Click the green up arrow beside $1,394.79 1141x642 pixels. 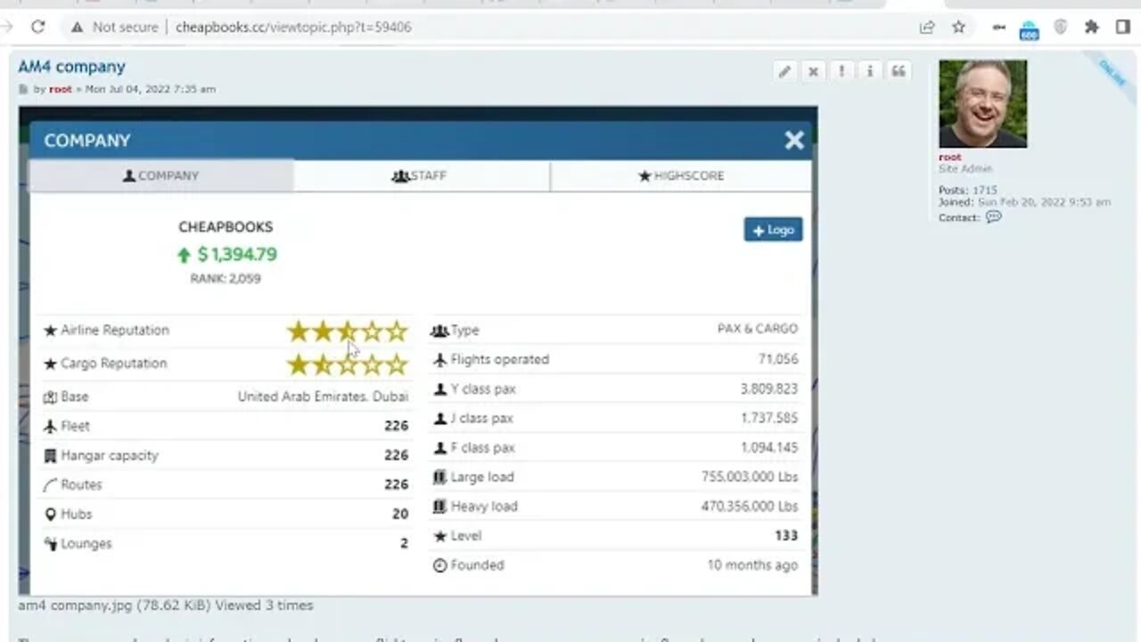[184, 255]
